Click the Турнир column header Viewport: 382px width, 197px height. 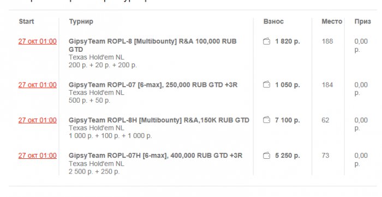coord(81,22)
